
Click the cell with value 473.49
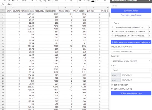27,26
